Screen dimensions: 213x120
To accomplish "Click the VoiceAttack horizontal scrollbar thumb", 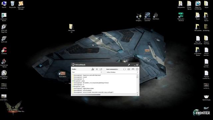I will pyautogui.click(x=86, y=95).
